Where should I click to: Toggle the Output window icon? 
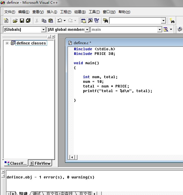[x=90, y=21]
